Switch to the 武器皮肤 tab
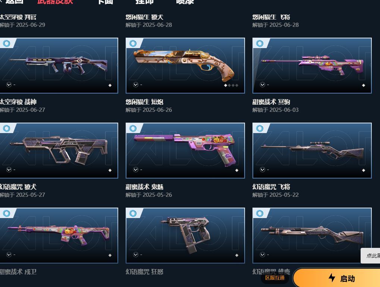The height and width of the screenshot is (287, 380). pyautogui.click(x=55, y=2)
